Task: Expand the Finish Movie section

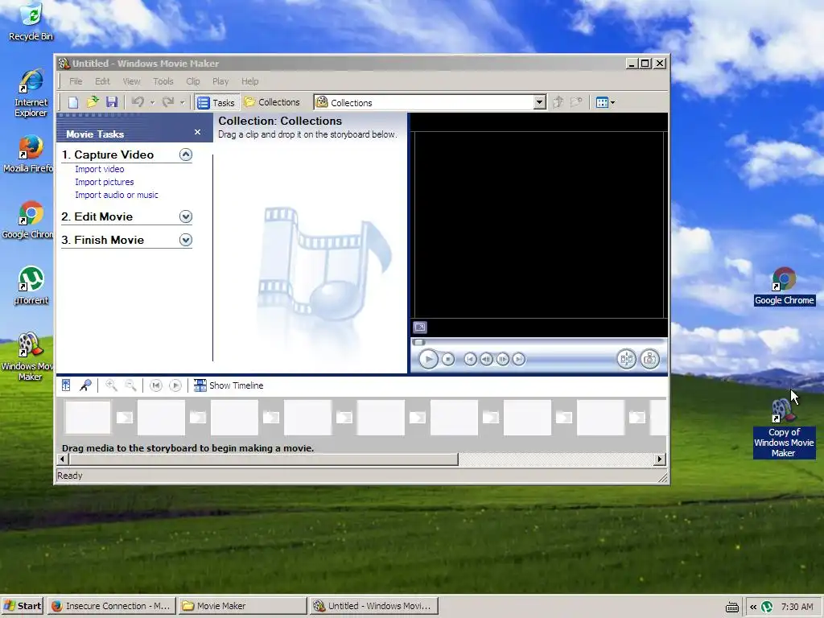Action: tap(186, 240)
